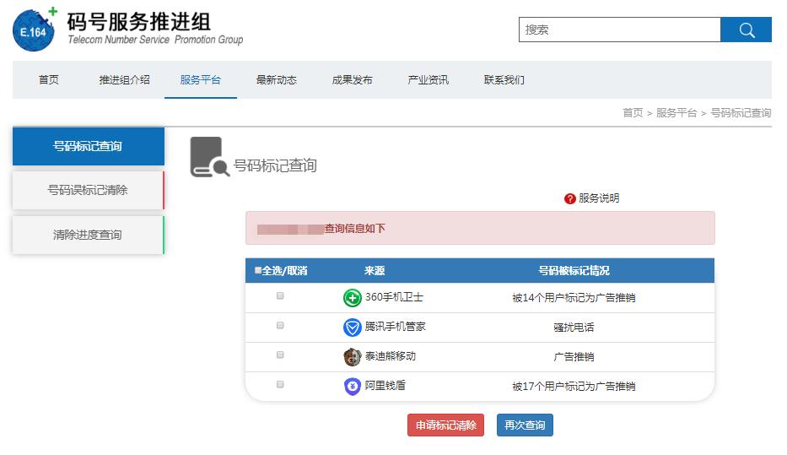Click the 被14个用户标记为广告推销 cell
This screenshot has width=787, height=455.
click(x=574, y=298)
